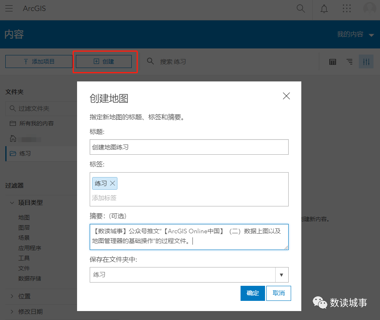
Task: Filter by 文件 item type
Action: pyautogui.click(x=24, y=268)
